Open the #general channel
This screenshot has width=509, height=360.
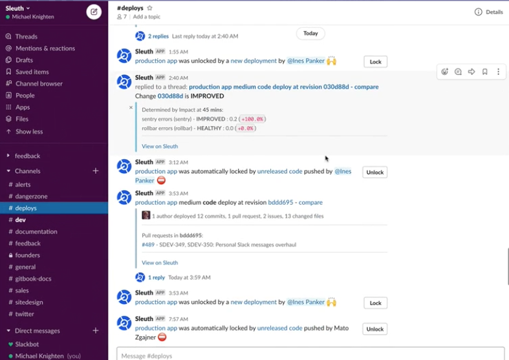[54, 267]
